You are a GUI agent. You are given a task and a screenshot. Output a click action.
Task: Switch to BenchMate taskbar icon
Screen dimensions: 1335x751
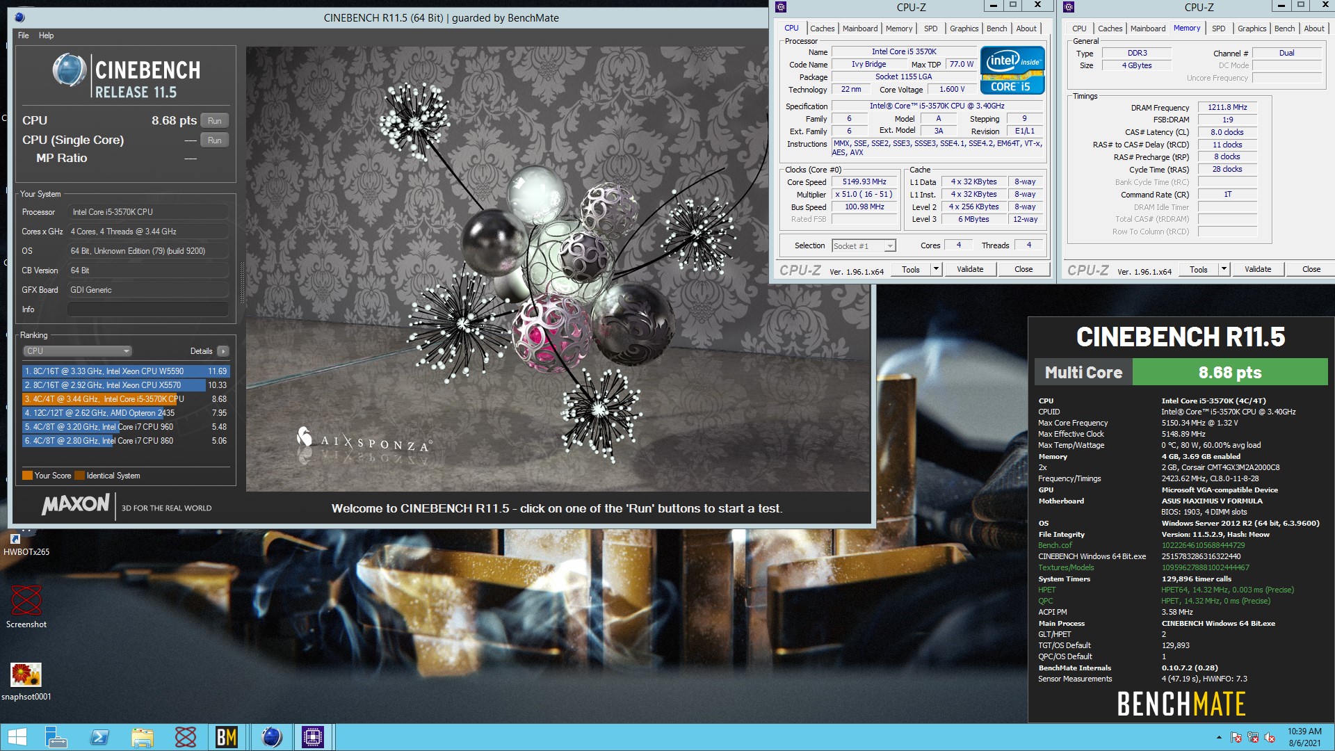click(x=227, y=737)
